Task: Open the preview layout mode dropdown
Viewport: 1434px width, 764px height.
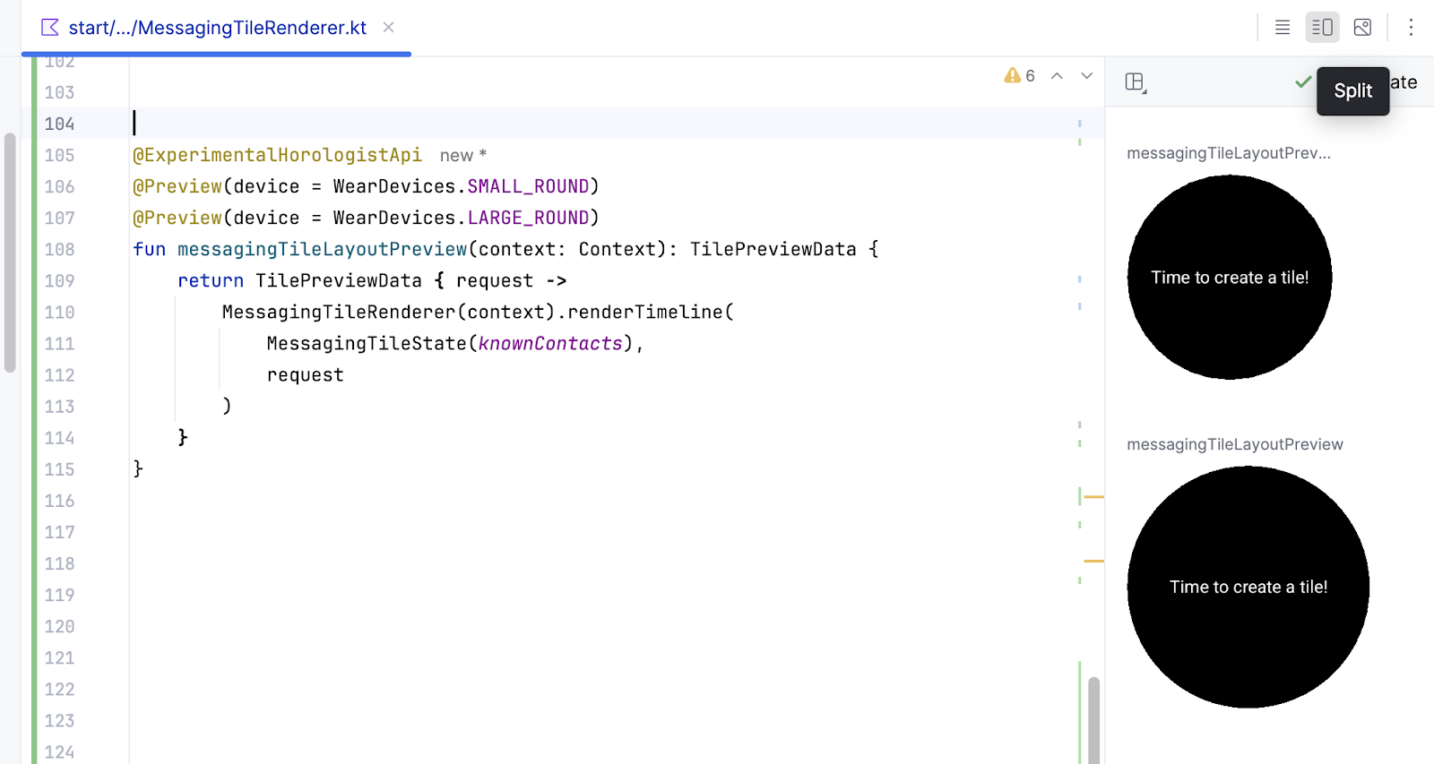Action: click(x=1136, y=82)
